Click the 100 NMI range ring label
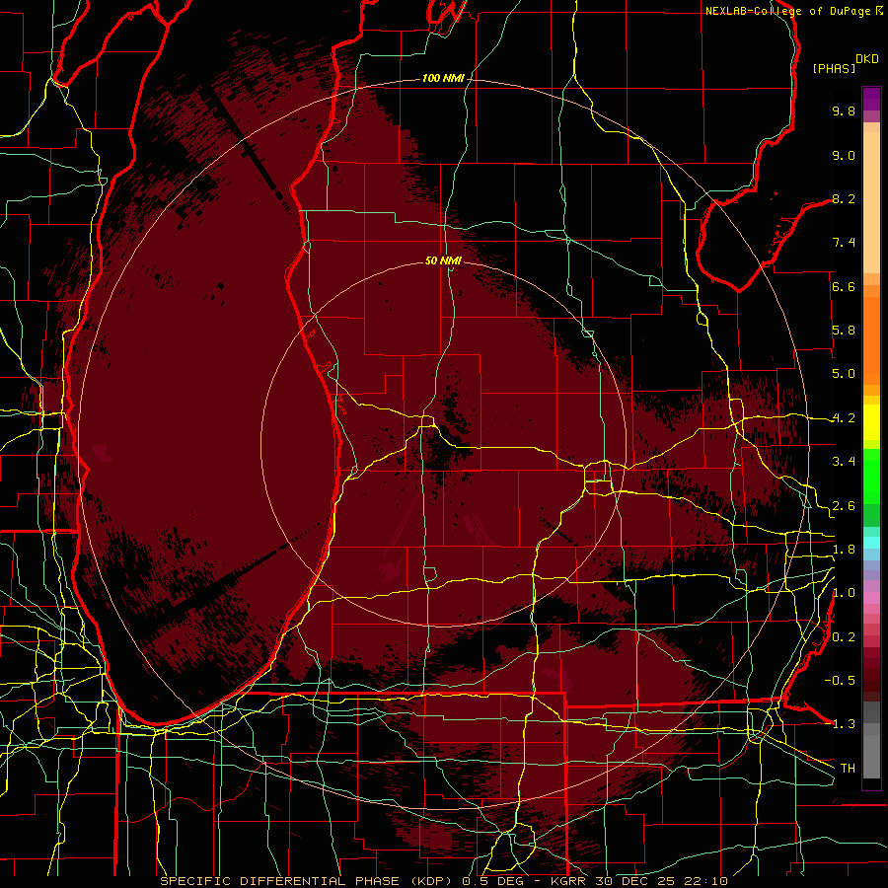The width and height of the screenshot is (888, 888). [x=443, y=78]
